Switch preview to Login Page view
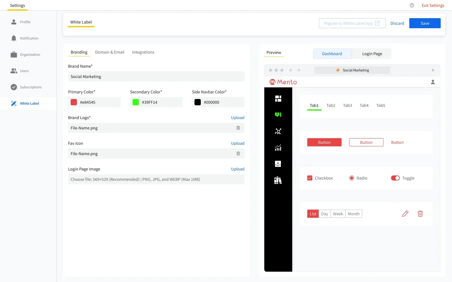 coord(372,54)
